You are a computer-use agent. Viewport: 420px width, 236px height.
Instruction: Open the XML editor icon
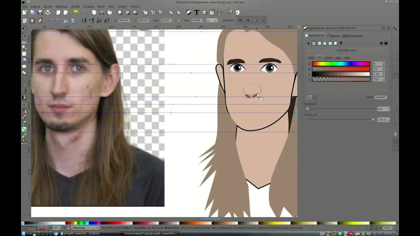coord(212,12)
